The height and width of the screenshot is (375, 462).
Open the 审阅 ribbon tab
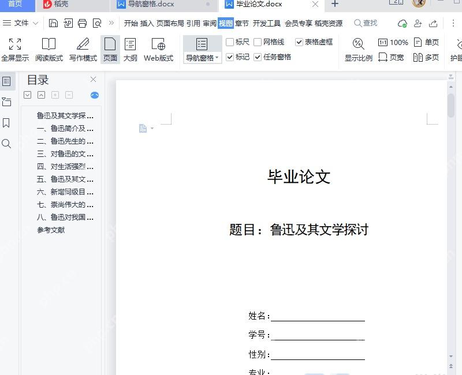(210, 23)
